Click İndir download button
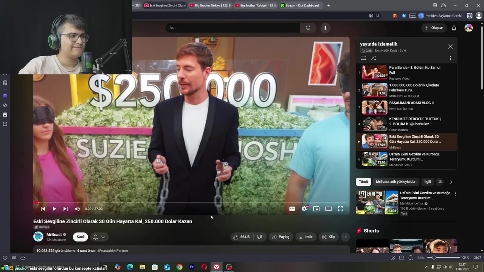 click(x=306, y=237)
